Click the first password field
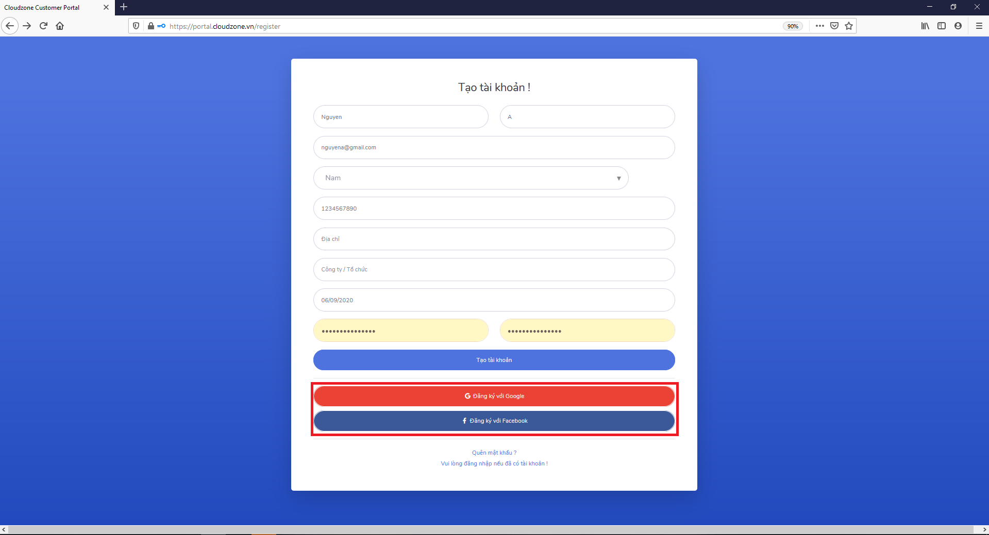989x535 pixels. [400, 331]
